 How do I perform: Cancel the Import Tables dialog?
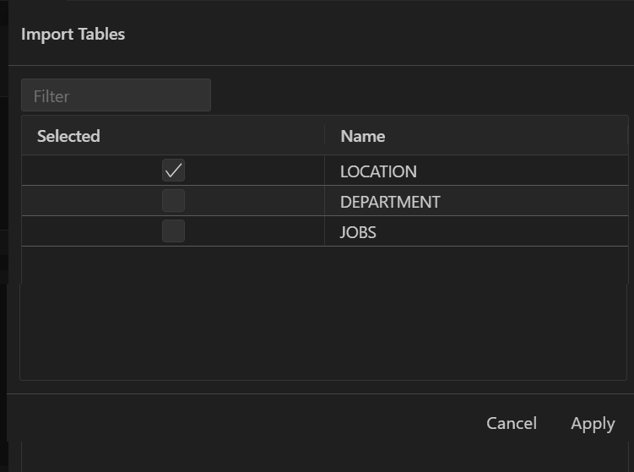tap(511, 423)
